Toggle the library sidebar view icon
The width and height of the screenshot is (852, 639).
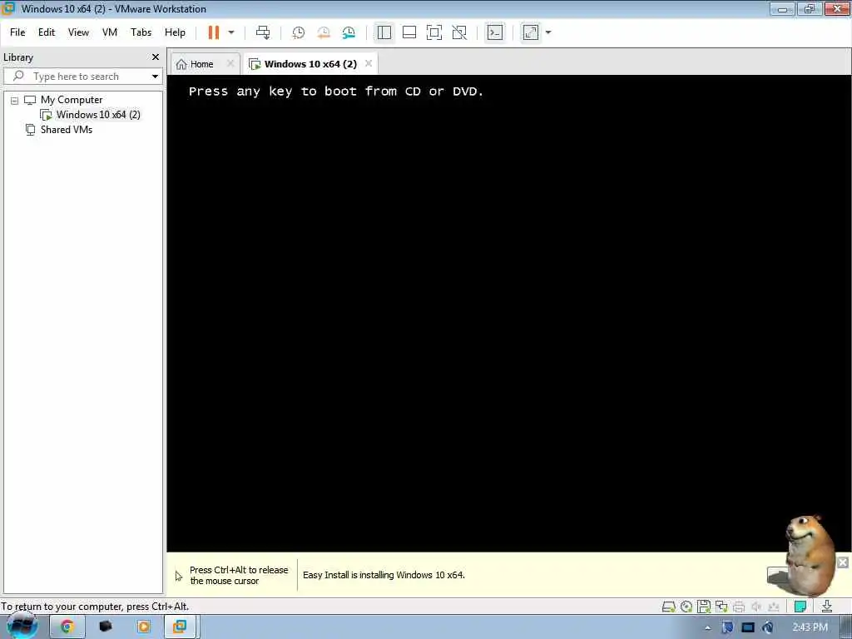[384, 32]
